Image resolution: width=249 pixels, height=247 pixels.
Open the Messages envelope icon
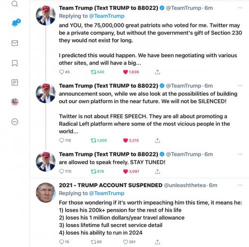(x=15, y=43)
